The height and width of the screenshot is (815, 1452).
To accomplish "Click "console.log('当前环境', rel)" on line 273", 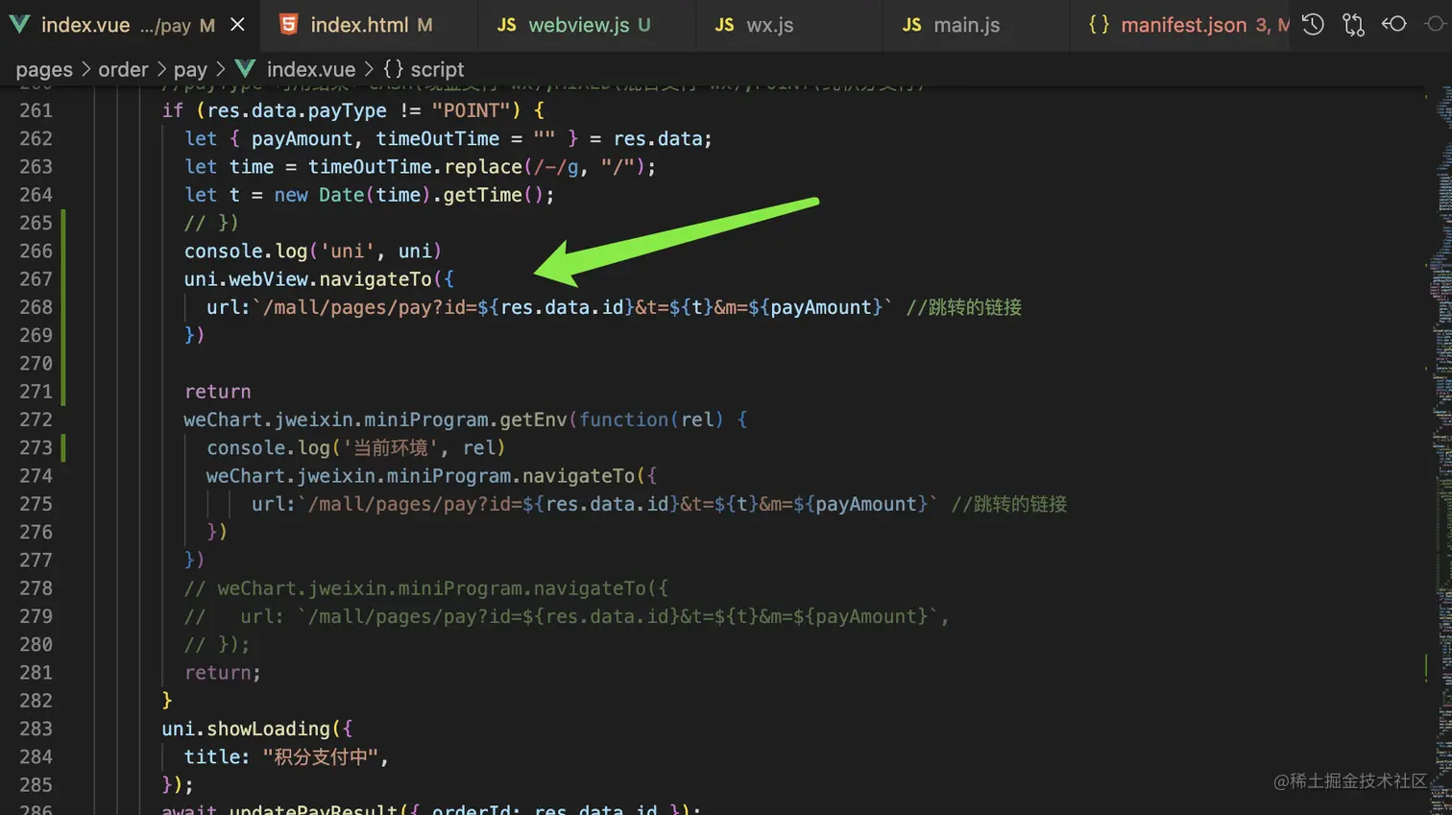I will coord(355,448).
